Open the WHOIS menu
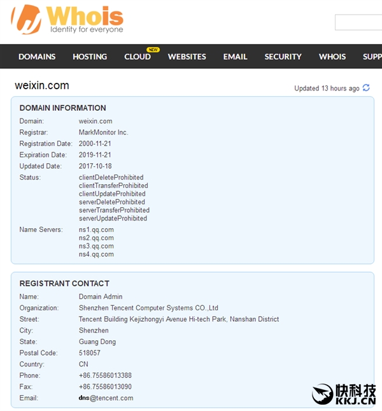The height and width of the screenshot is (411, 382). [332, 57]
